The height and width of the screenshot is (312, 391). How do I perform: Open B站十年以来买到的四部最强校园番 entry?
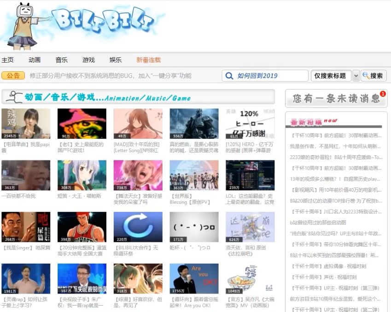(x=335, y=255)
